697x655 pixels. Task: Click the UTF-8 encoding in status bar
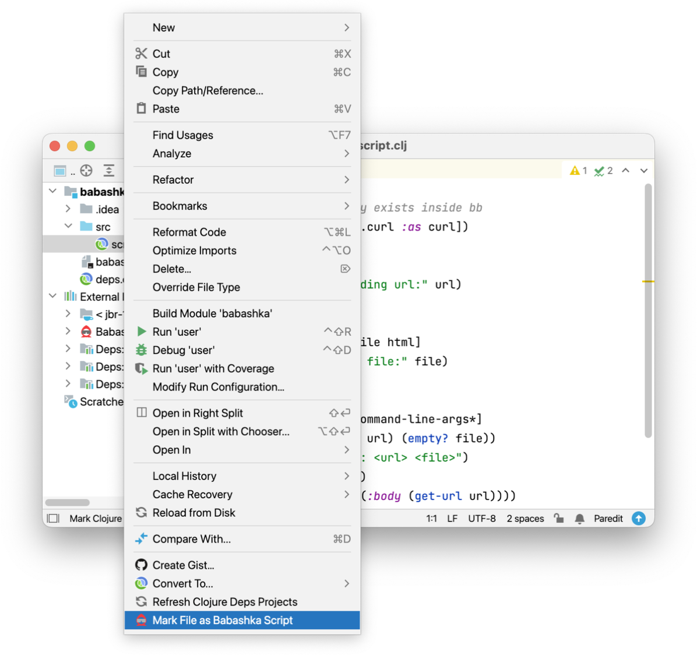[x=482, y=519]
